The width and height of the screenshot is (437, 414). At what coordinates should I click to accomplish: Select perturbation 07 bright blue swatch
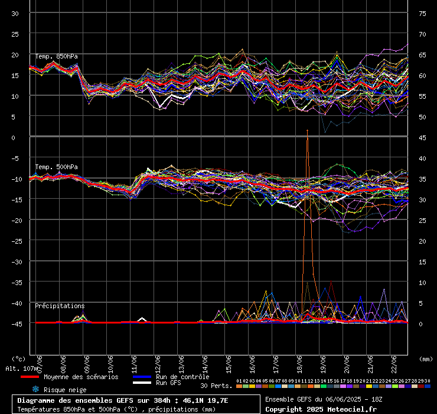click(278, 386)
